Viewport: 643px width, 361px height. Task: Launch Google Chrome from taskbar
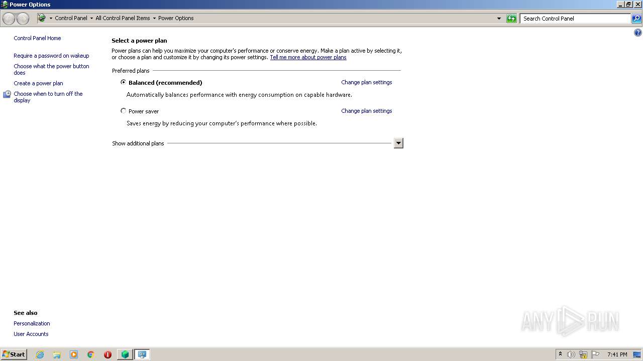point(91,354)
